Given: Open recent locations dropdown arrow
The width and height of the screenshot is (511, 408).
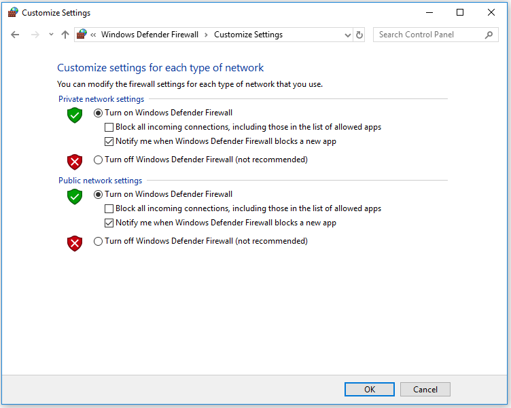Looking at the screenshot, I should [x=51, y=34].
